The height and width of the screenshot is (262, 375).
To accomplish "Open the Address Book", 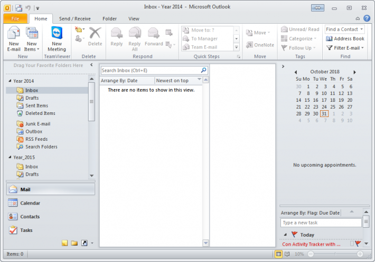I will pos(345,38).
